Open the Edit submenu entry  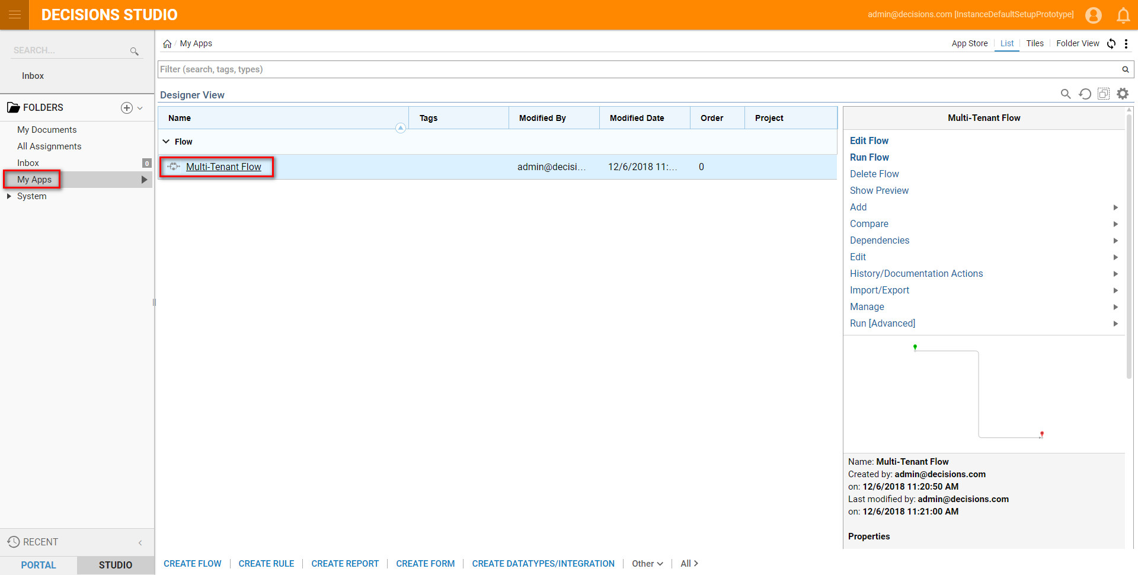click(x=858, y=257)
